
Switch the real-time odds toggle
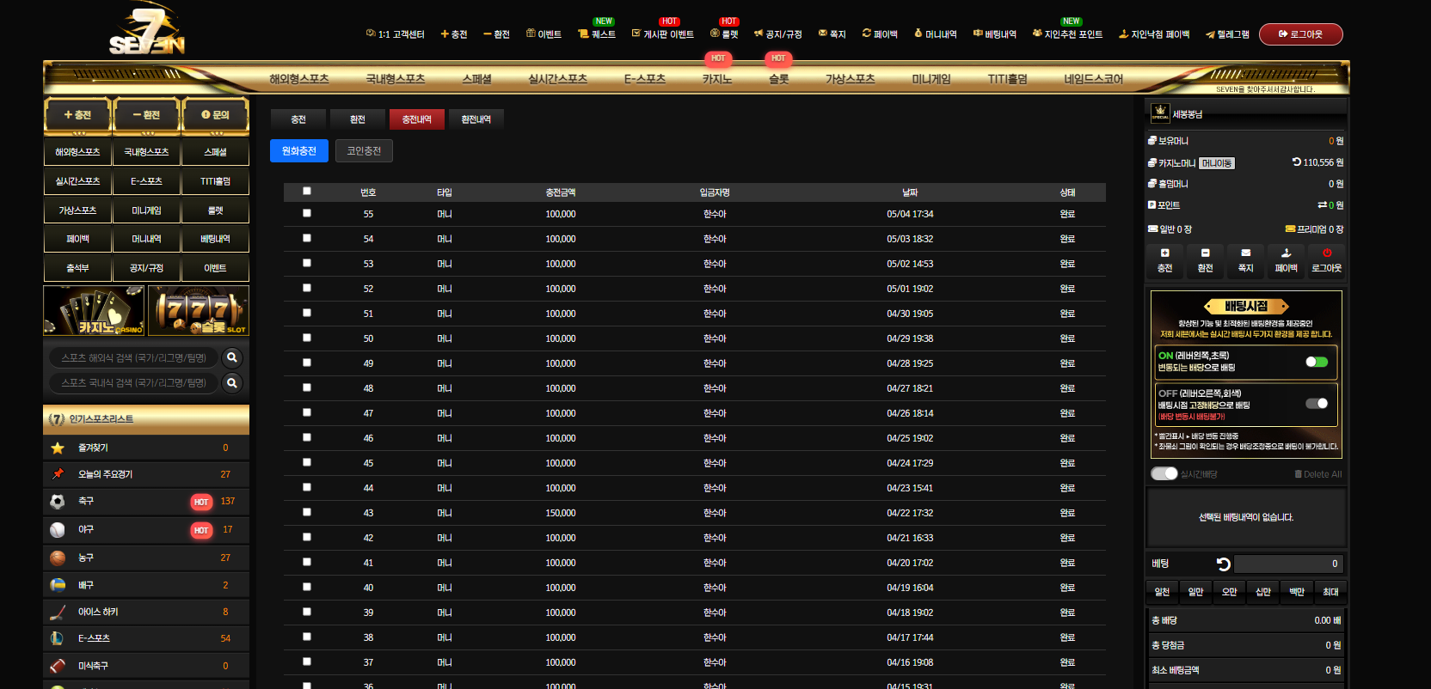tap(1164, 473)
